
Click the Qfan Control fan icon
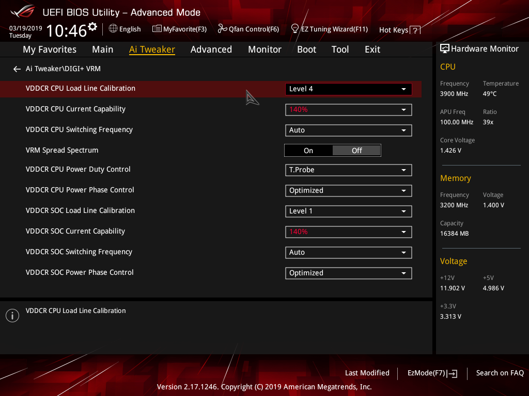222,29
